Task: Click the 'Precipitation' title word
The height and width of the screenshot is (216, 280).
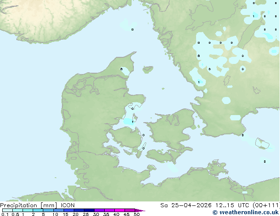Action: [x=19, y=205]
